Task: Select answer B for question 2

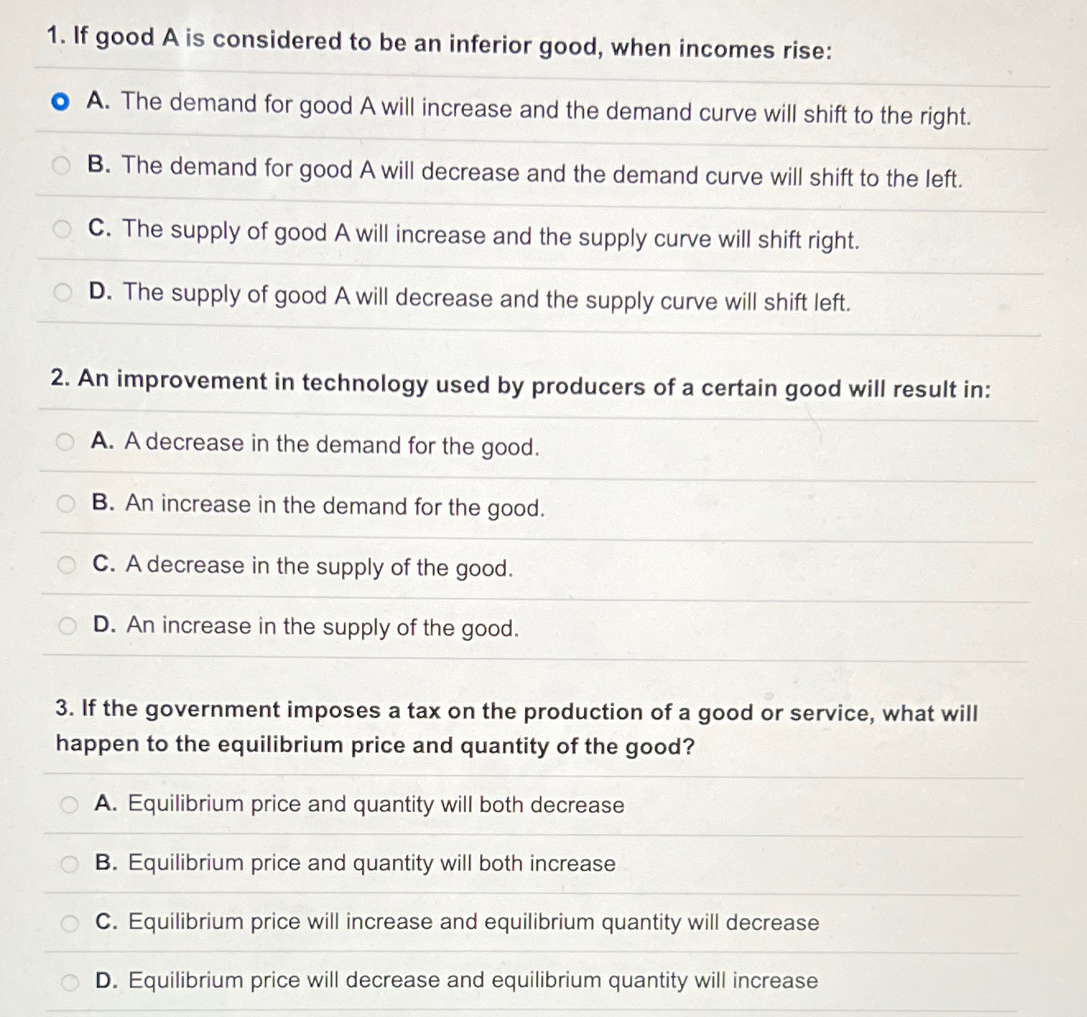Action: click(x=67, y=501)
